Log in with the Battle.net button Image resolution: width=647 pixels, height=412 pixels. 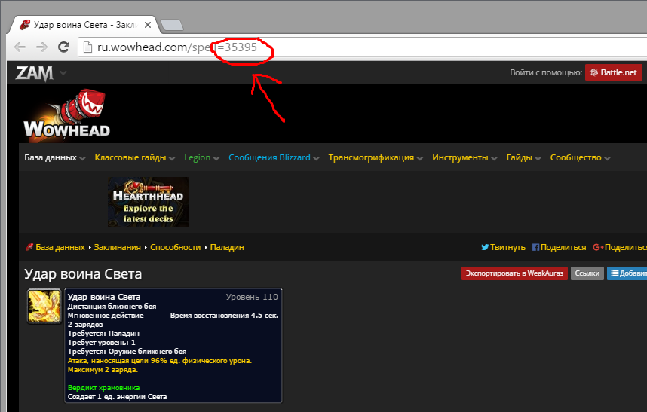point(613,72)
